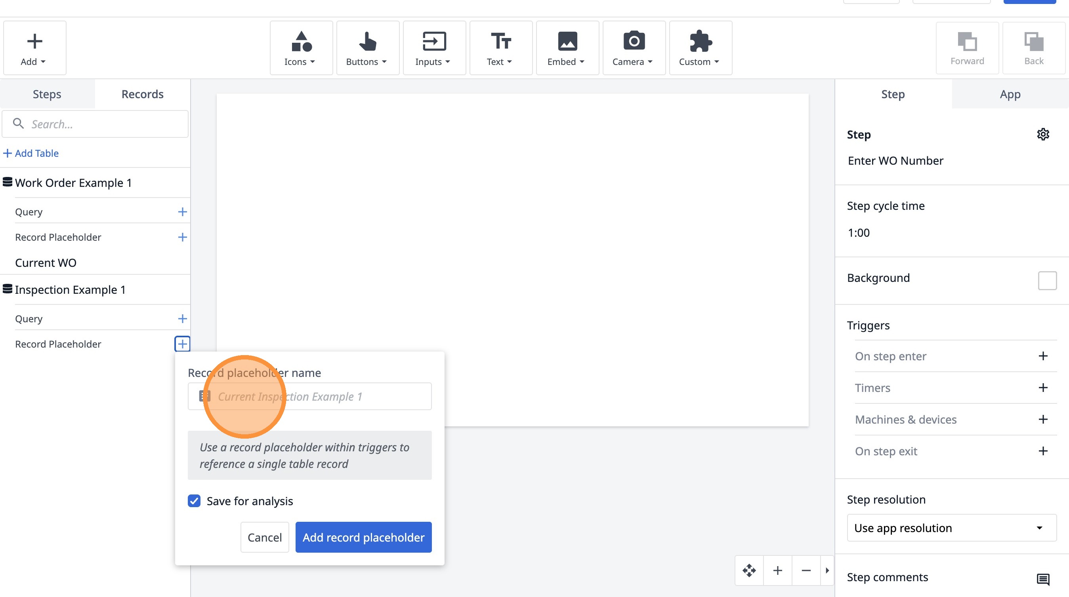The height and width of the screenshot is (597, 1069).
Task: Switch to the Steps tab
Action: [x=47, y=94]
